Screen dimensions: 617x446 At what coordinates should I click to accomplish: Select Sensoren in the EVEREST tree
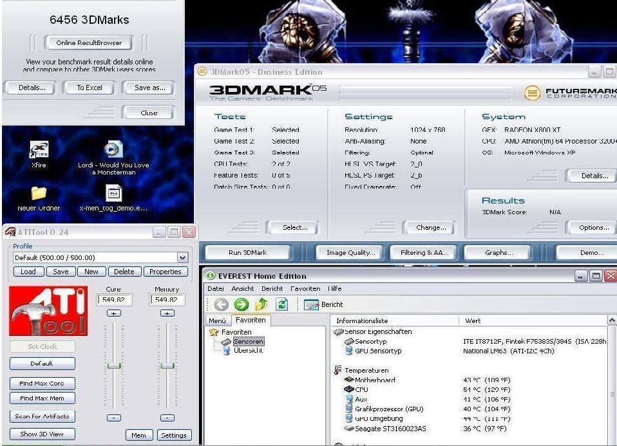pyautogui.click(x=249, y=341)
